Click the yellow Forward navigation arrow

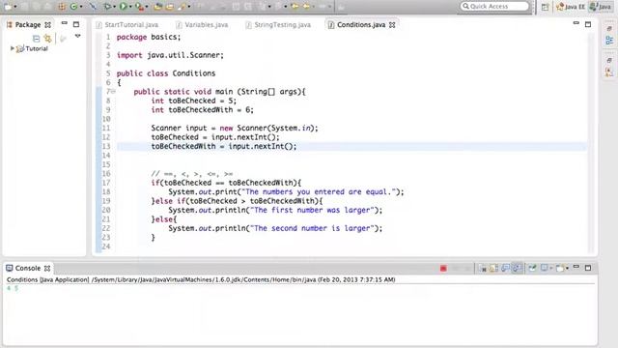(x=306, y=7)
